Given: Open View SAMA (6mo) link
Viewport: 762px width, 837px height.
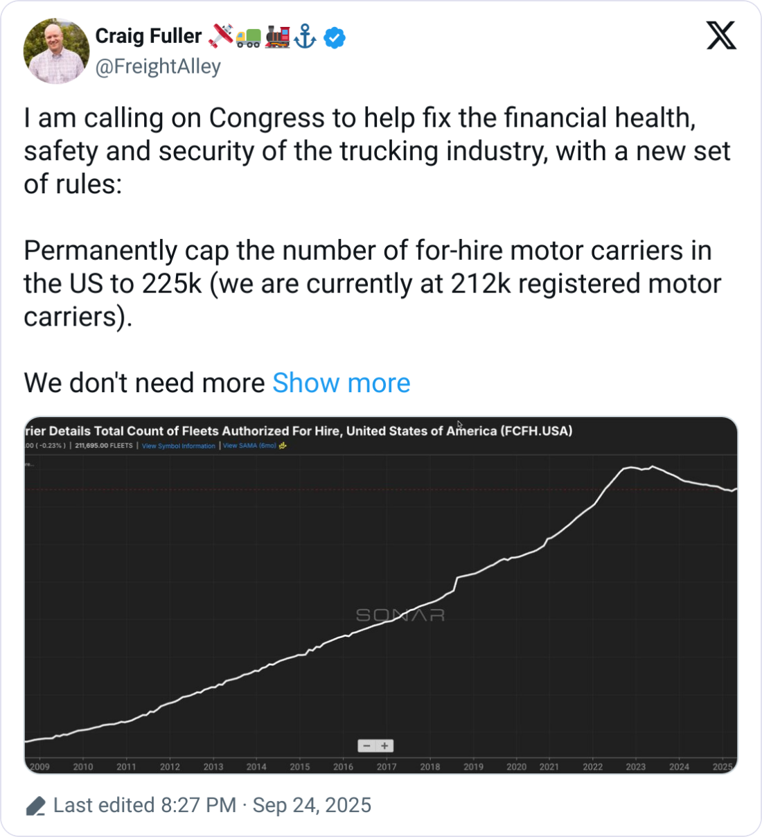Looking at the screenshot, I should point(249,446).
